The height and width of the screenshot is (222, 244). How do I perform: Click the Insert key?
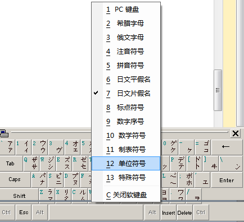(169, 212)
